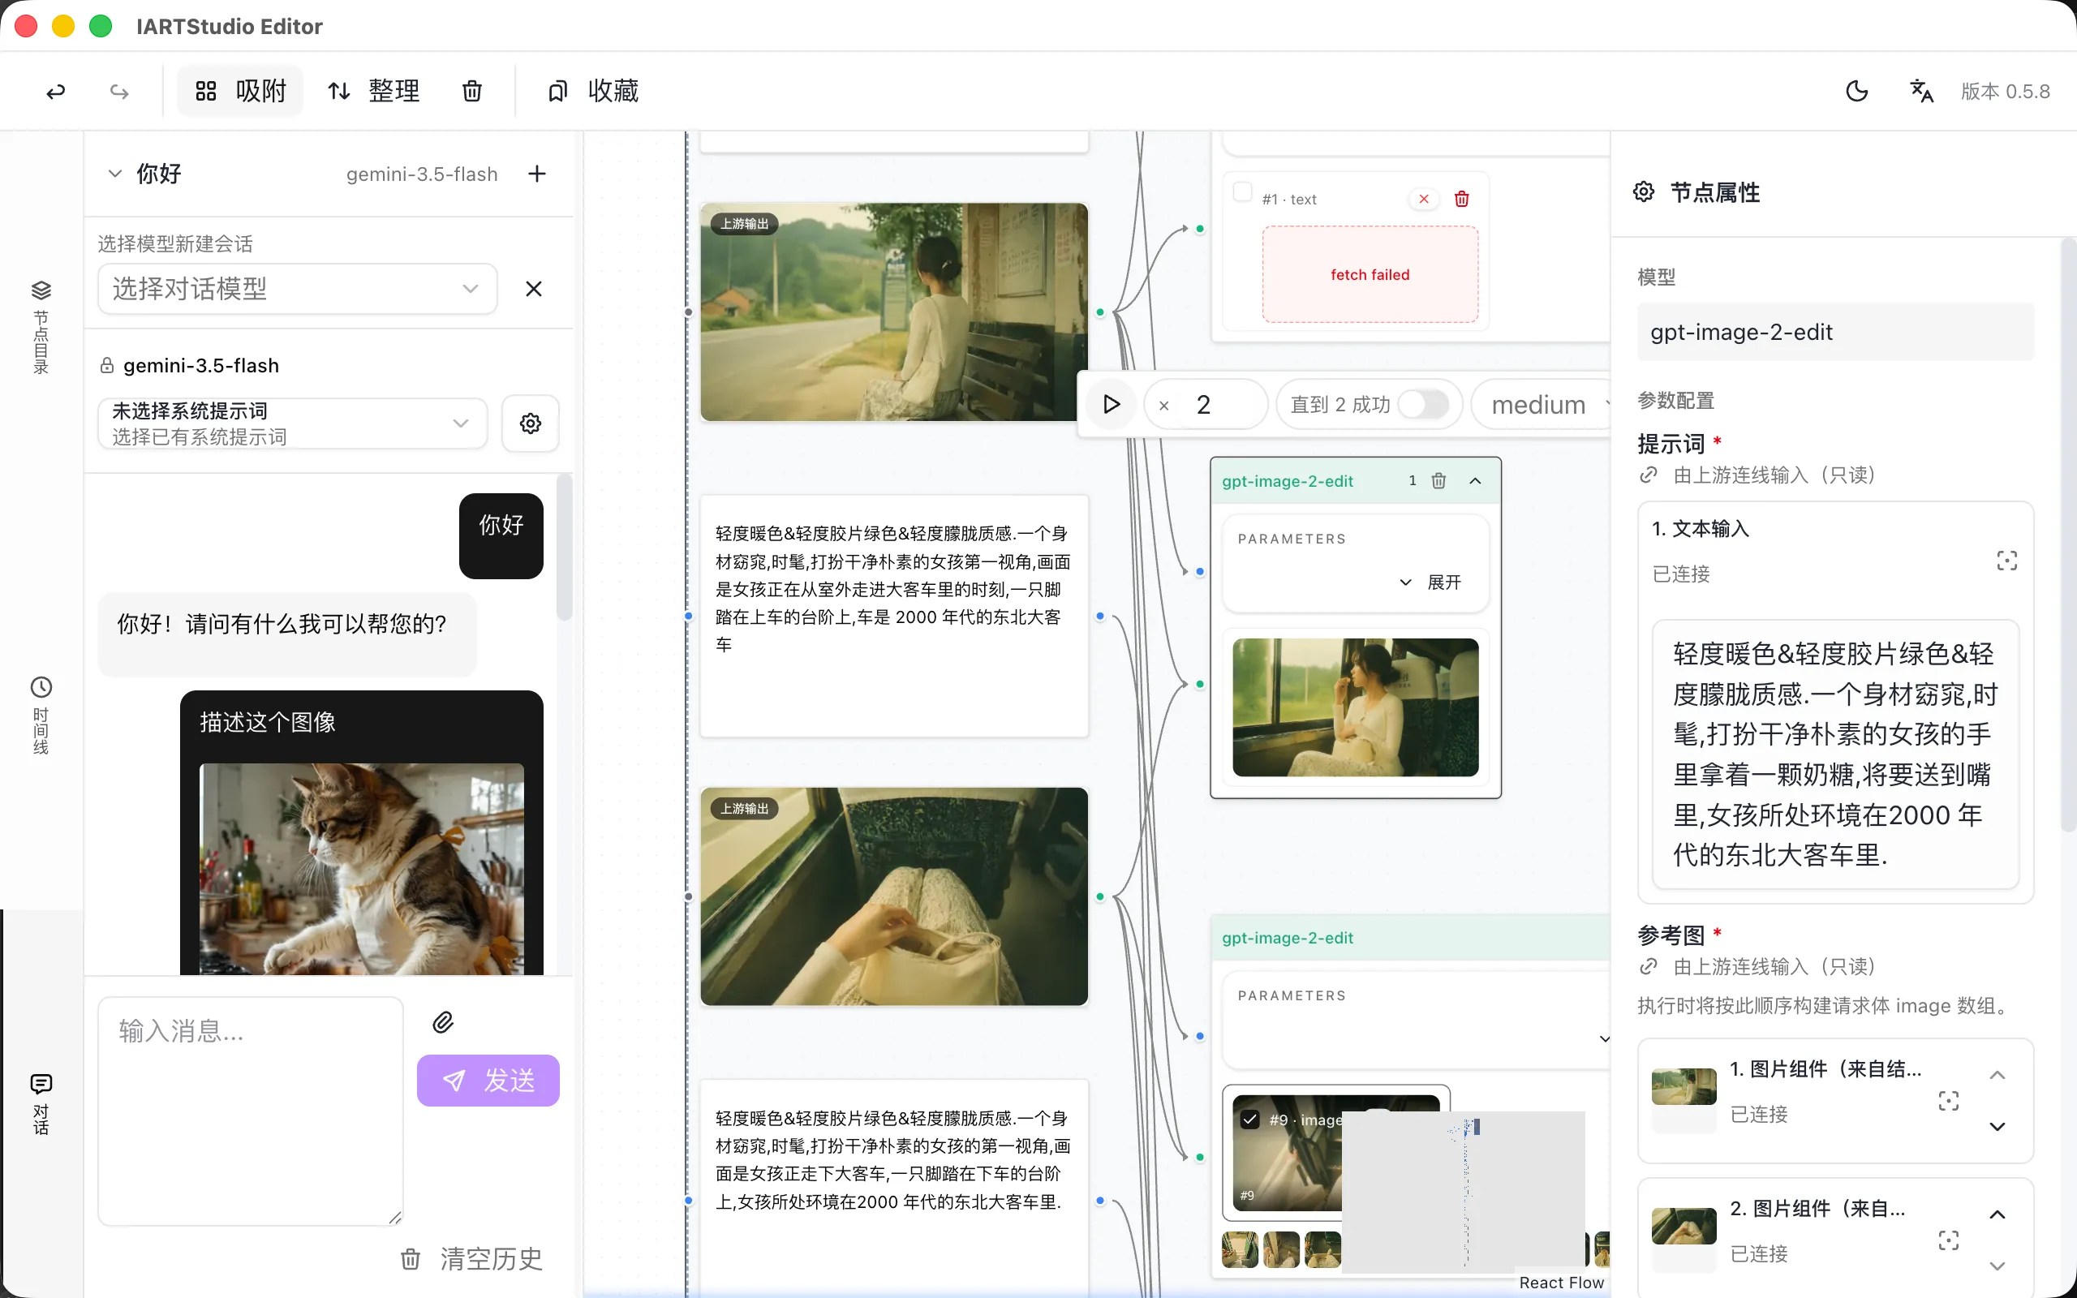Viewport: 2077px width, 1298px height.
Task: Click the red X on #1 text node
Action: [1424, 200]
